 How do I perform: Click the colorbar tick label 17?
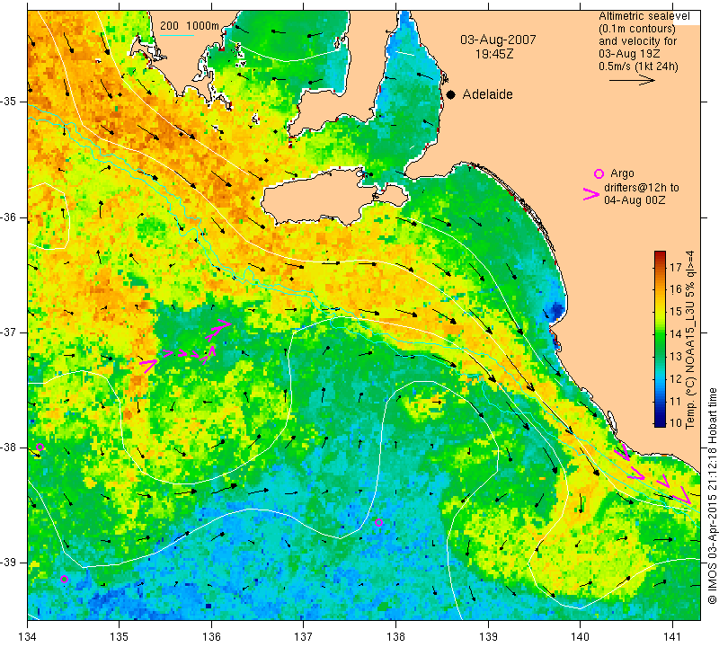coord(676,267)
